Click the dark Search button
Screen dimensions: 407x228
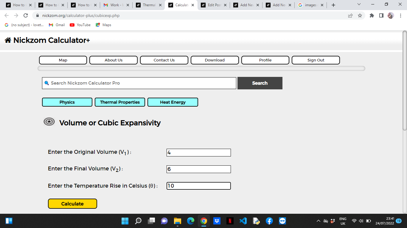tap(260, 83)
